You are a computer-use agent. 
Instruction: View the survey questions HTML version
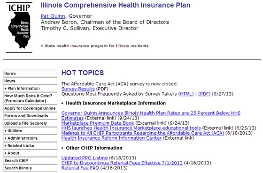pos(186,94)
